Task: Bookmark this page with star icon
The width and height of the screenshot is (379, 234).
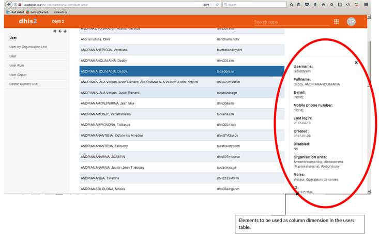Action: tap(291, 4)
